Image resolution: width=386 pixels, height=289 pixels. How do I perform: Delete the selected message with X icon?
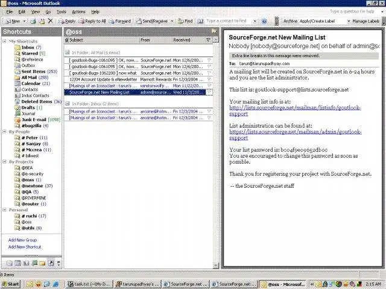click(x=51, y=21)
